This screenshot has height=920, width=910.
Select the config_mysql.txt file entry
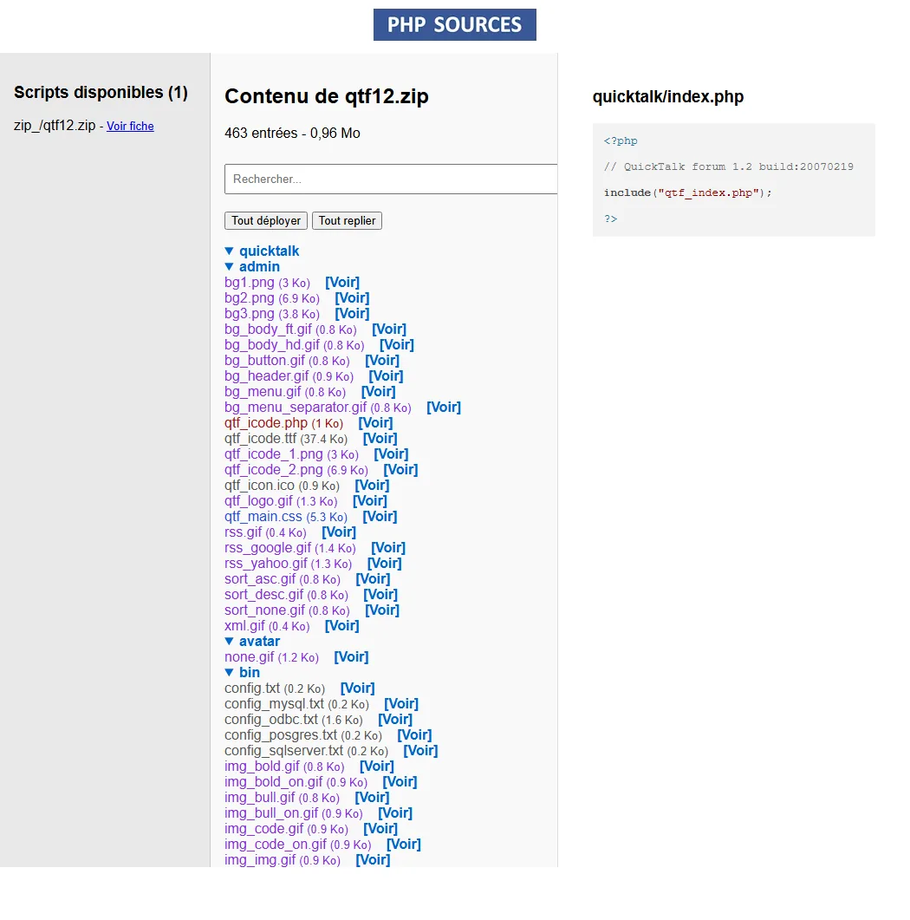point(274,704)
